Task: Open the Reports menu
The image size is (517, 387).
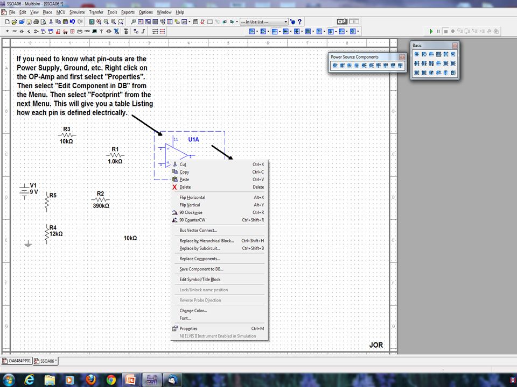Action: click(128, 12)
